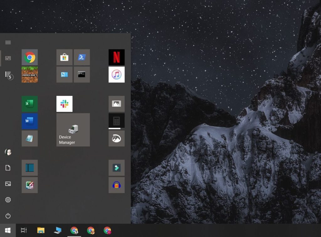This screenshot has height=237, width=321.
Task: Open File Explorer from the taskbar
Action: 41,230
